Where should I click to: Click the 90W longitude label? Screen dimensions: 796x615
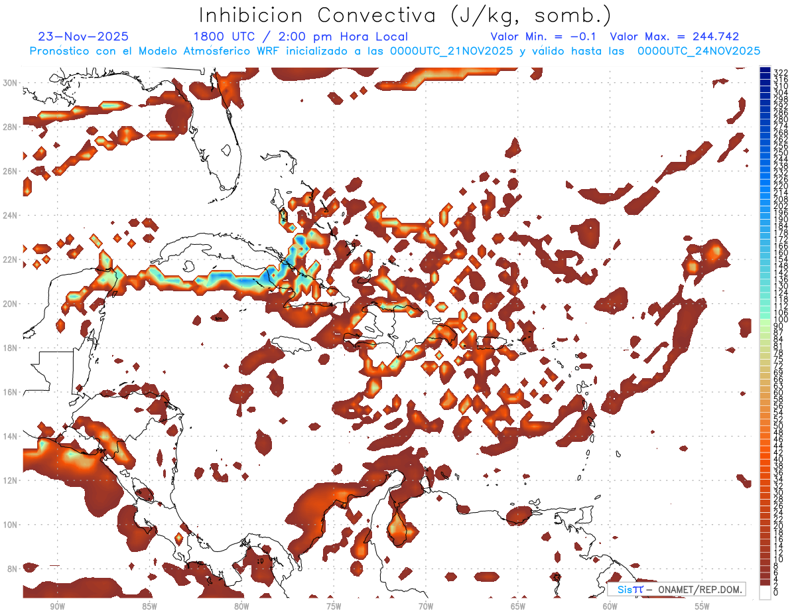[x=57, y=606]
